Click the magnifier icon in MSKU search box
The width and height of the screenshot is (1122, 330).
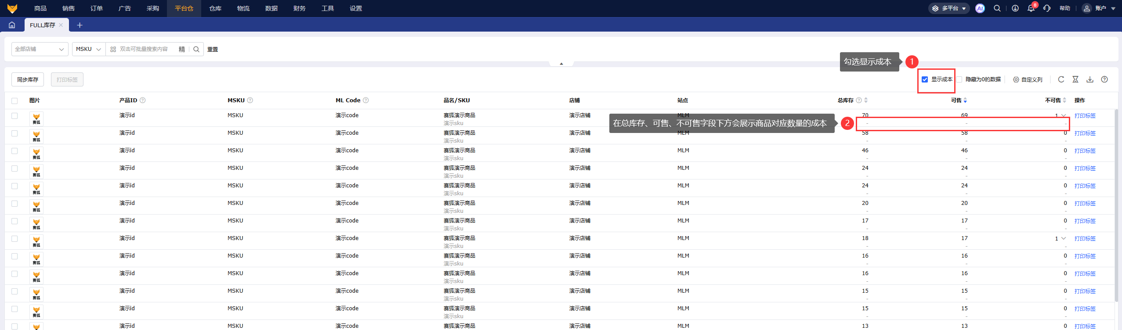196,49
